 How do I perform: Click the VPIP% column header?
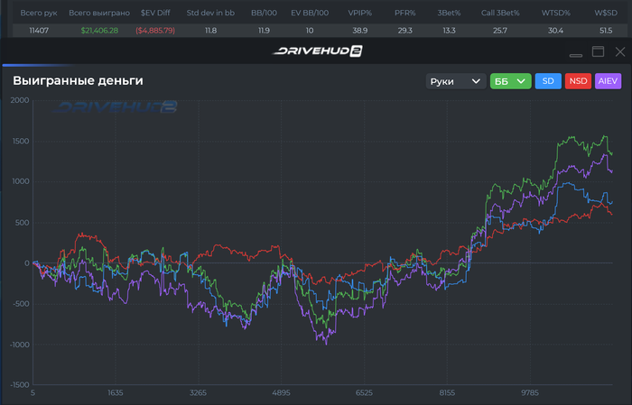pyautogui.click(x=361, y=14)
